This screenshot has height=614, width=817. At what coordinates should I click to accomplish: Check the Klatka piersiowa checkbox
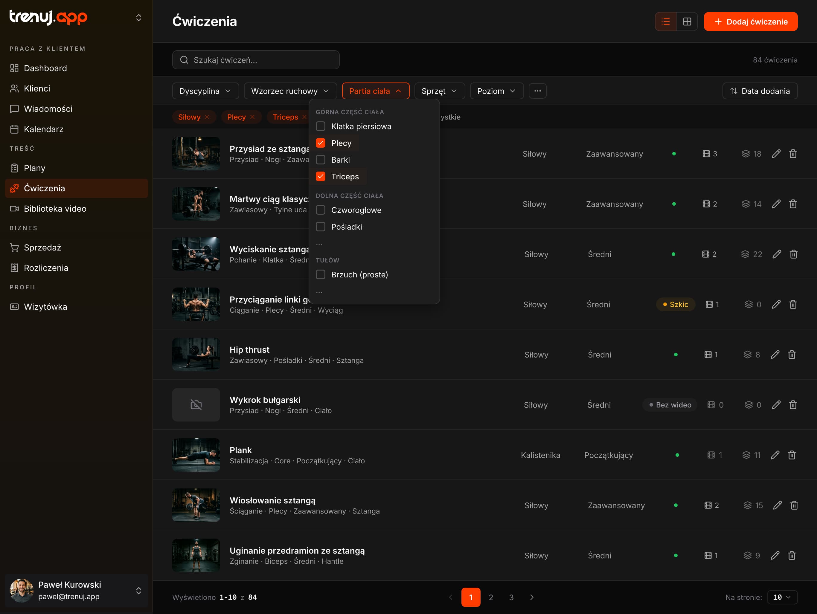coord(321,126)
